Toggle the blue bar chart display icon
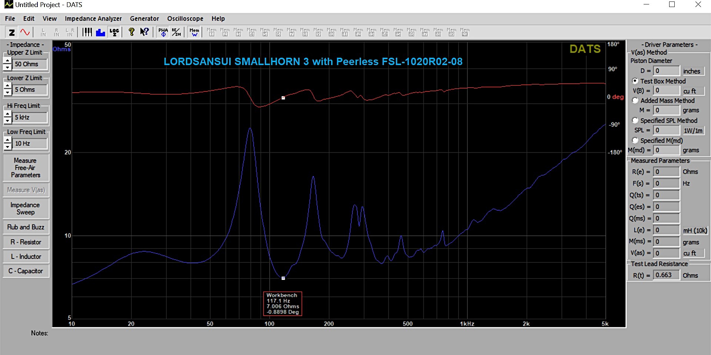The height and width of the screenshot is (355, 711). point(100,32)
